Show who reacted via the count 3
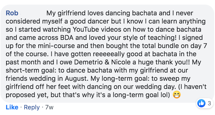This screenshot has height=115, width=215. pos(209,103)
